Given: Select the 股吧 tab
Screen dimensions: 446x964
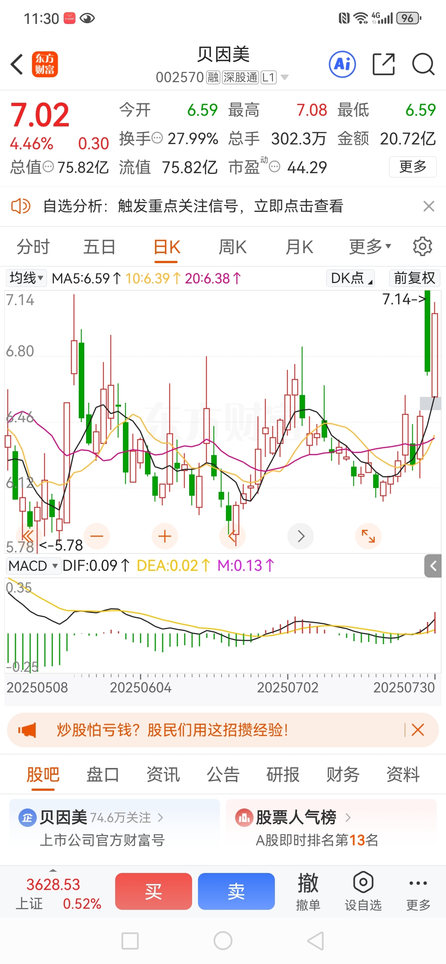Looking at the screenshot, I should click(x=43, y=774).
